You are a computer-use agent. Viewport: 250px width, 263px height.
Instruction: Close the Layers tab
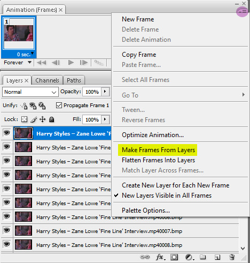coord(26,80)
